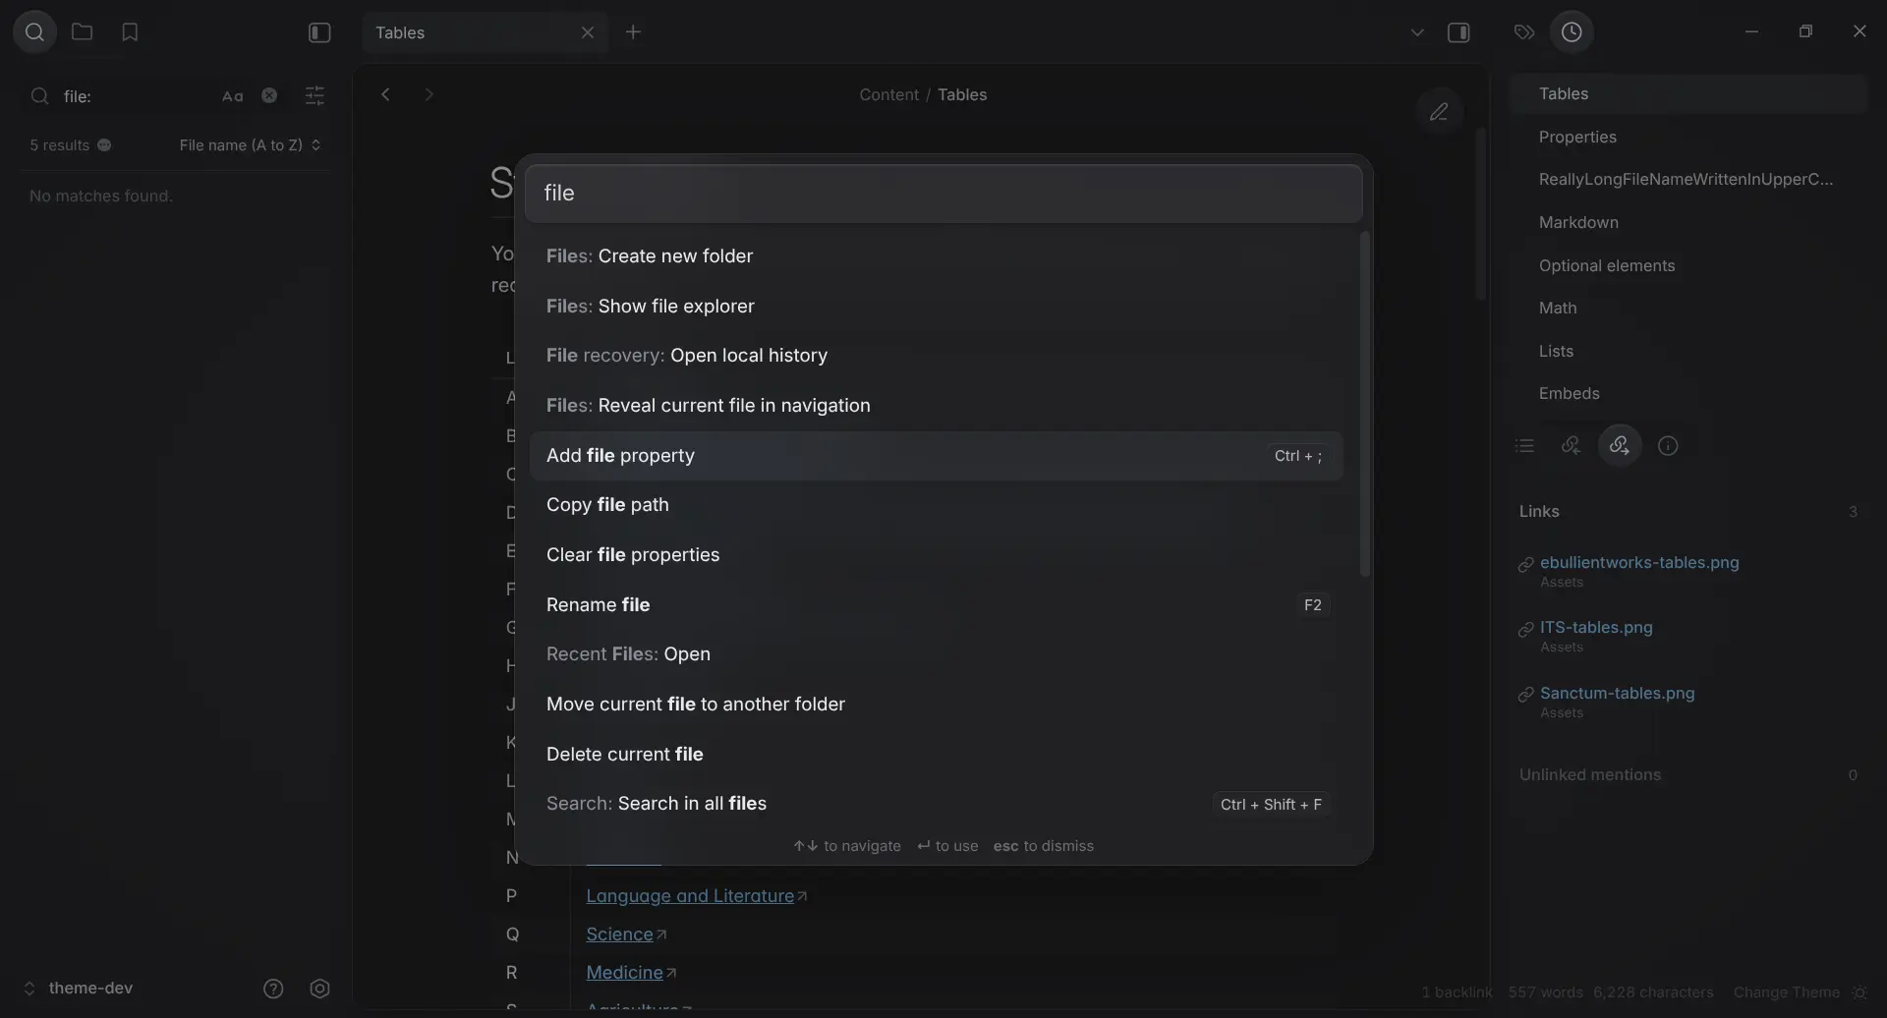Image resolution: width=1887 pixels, height=1018 pixels.
Task: Open Settings gear icon
Action: coord(319,989)
